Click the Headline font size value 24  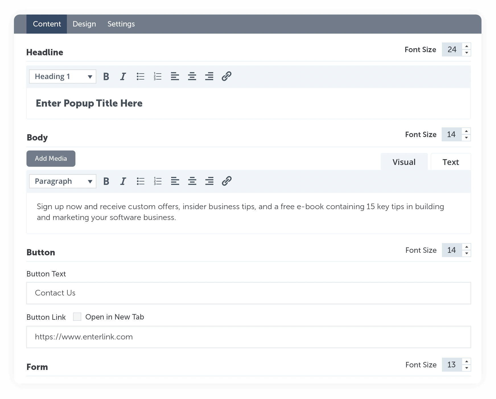(x=452, y=50)
